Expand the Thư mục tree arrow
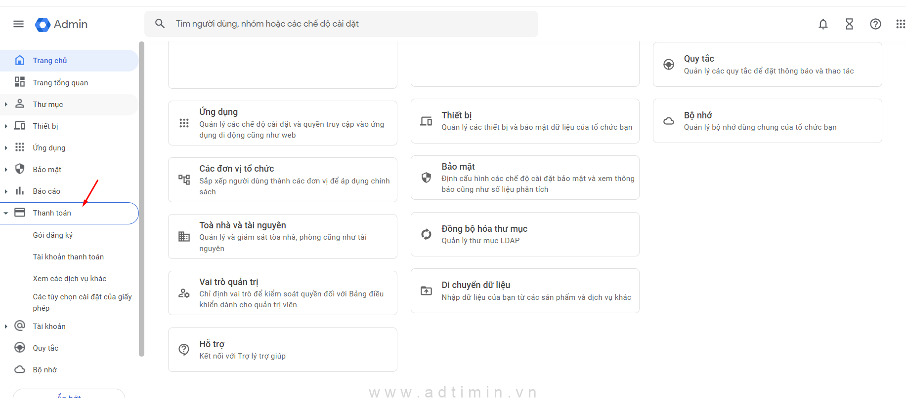The height and width of the screenshot is (398, 906). pyautogui.click(x=6, y=104)
